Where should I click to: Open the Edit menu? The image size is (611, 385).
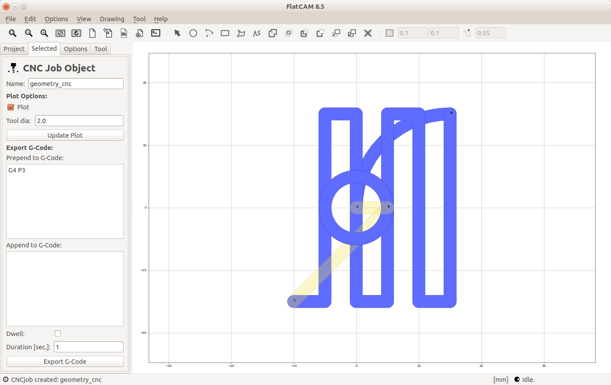(30, 19)
